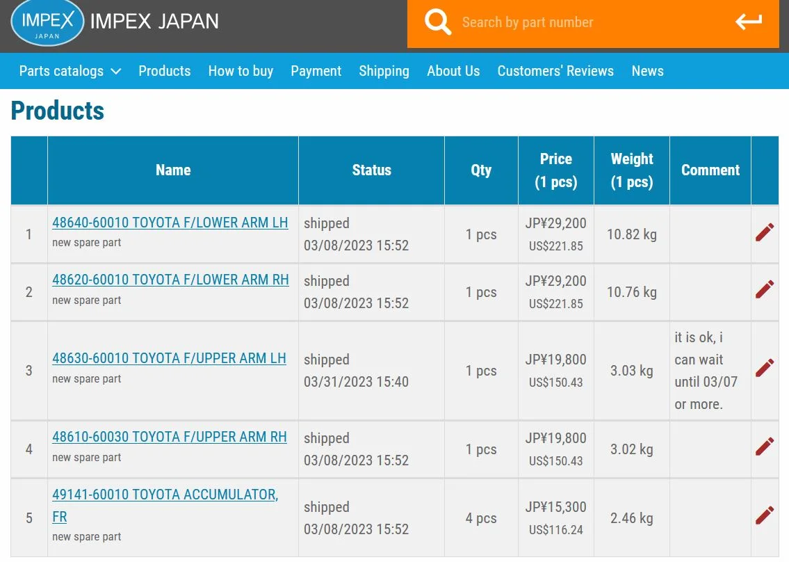This screenshot has height=562, width=789.
Task: Click the Products page heading
Action: pyautogui.click(x=58, y=111)
